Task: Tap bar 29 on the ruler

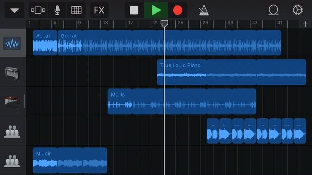Action: (x=205, y=23)
